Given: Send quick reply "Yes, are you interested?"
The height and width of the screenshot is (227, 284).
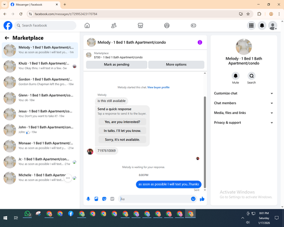Looking at the screenshot, I should point(122,122).
